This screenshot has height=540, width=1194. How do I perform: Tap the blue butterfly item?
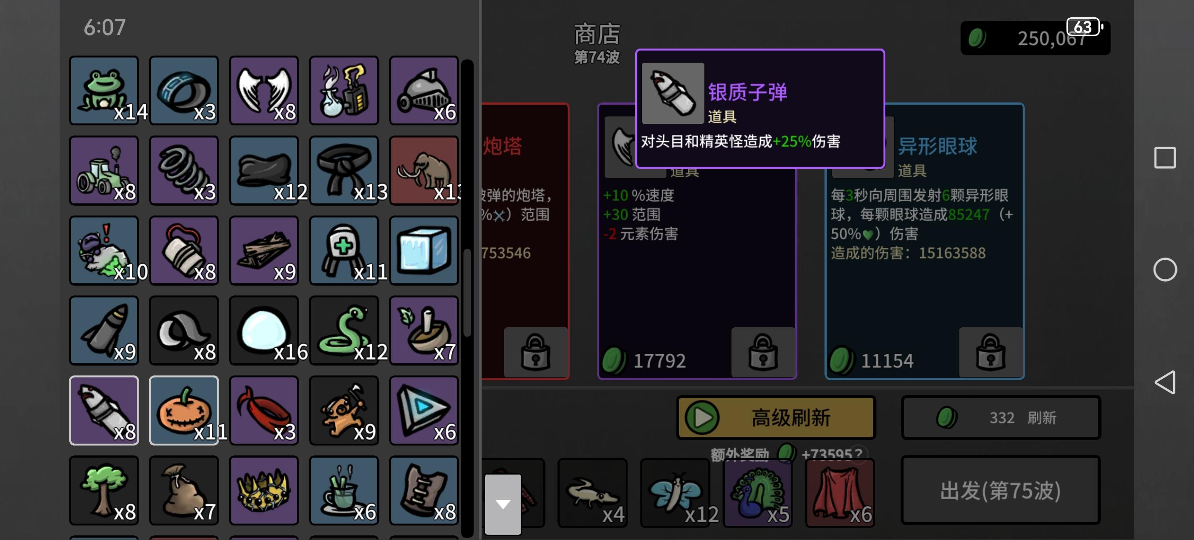[x=675, y=493]
